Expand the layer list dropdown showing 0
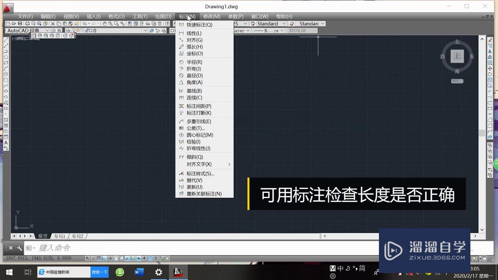Viewport: 498px width, 280px height. pyautogui.click(x=146, y=31)
